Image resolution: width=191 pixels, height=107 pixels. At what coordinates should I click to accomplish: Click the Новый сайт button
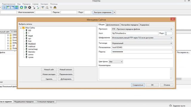[49, 70]
